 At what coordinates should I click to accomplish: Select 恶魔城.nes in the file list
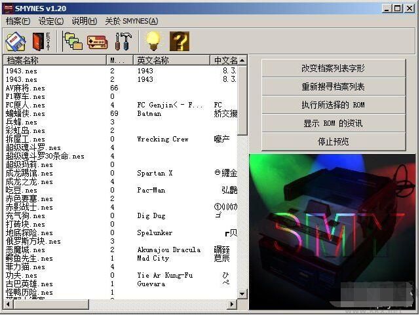point(25,250)
